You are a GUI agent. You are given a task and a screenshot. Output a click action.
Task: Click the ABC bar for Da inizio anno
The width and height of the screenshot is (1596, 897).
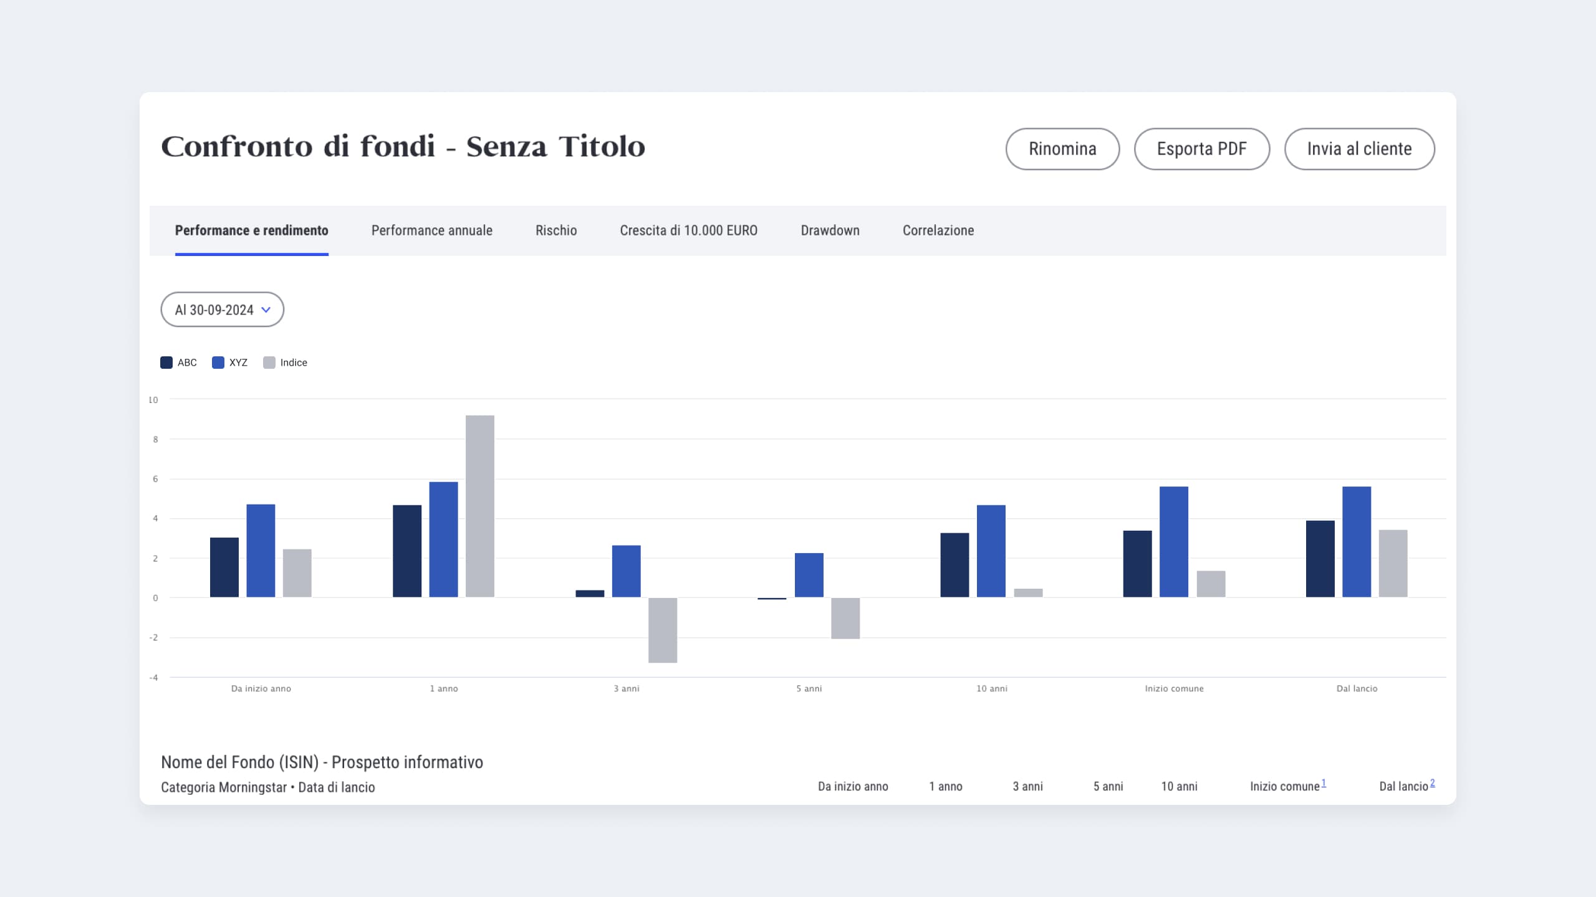[x=224, y=567]
